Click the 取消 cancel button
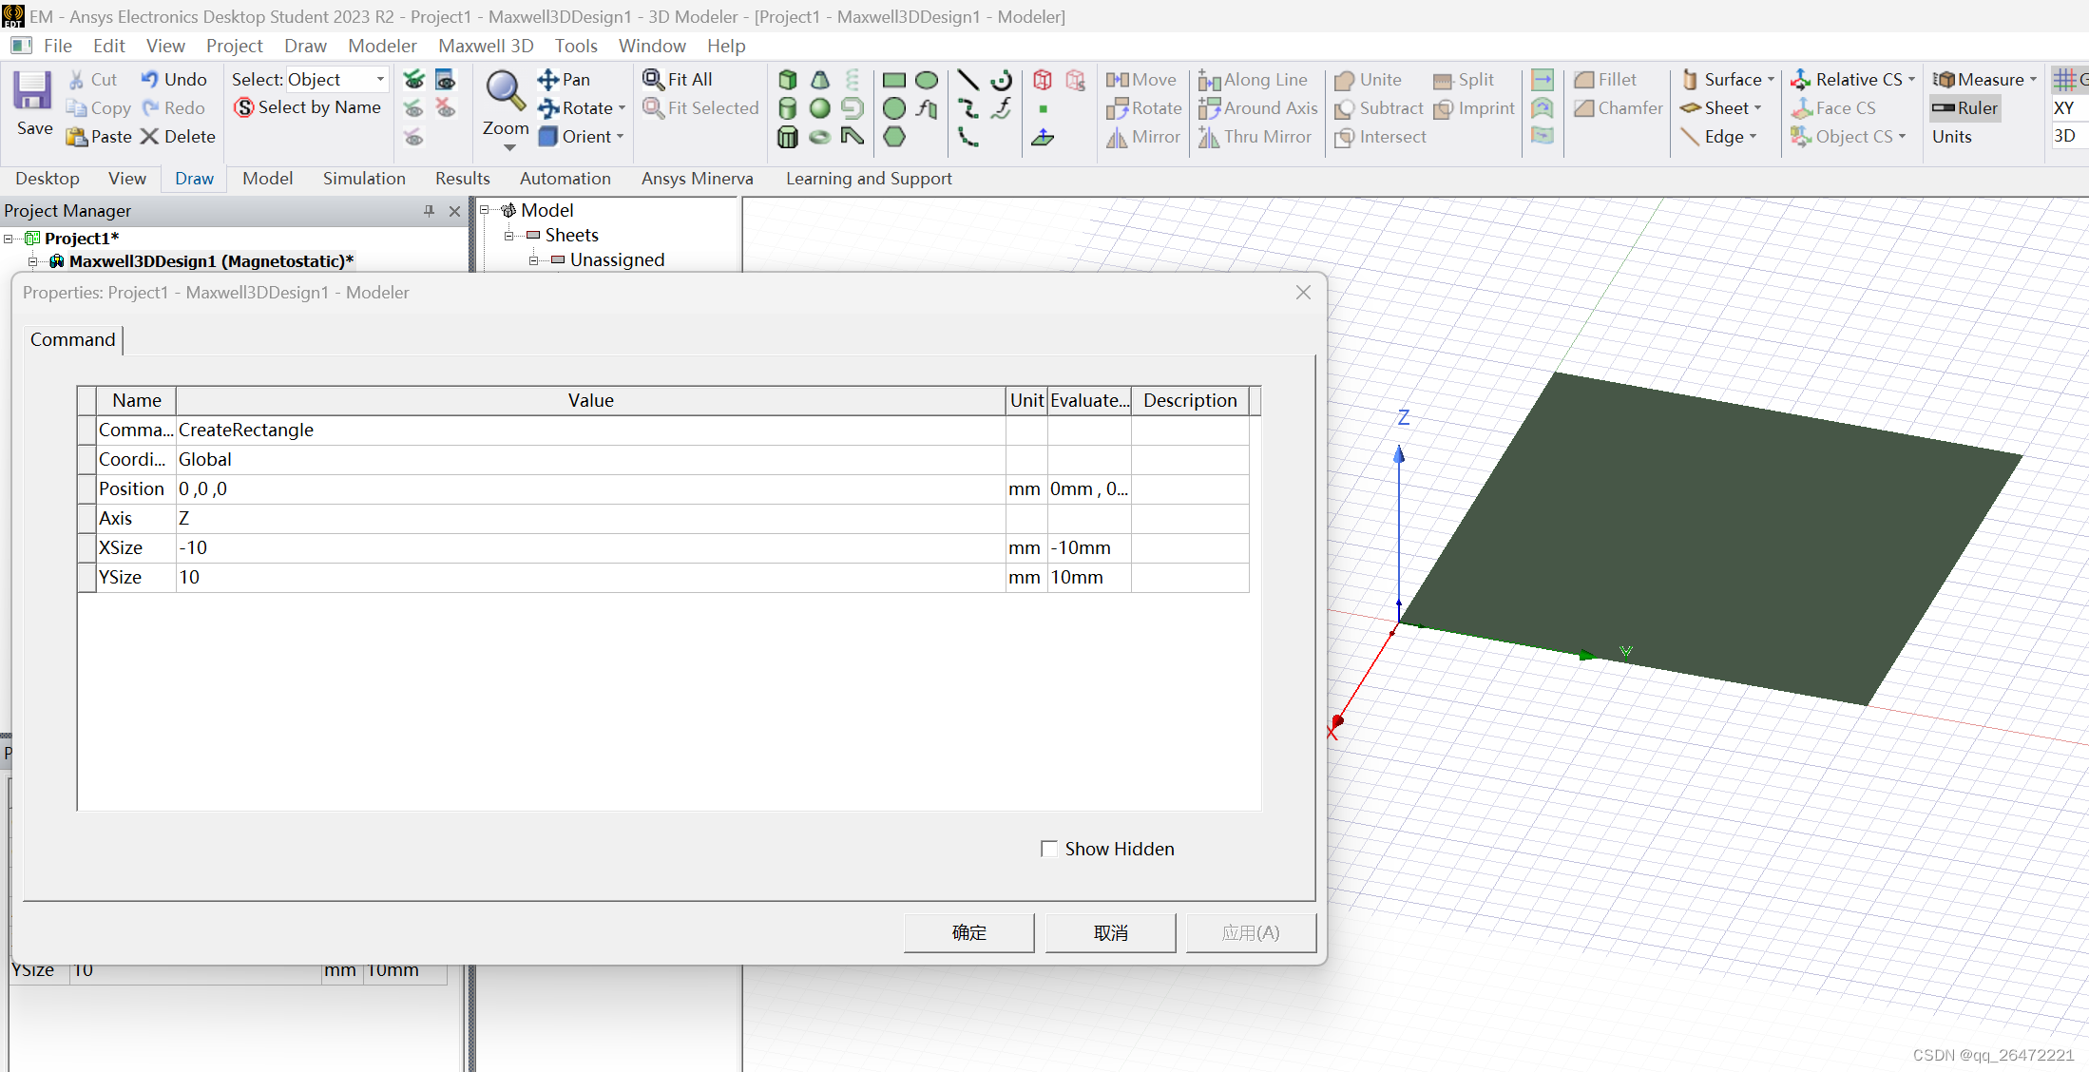This screenshot has width=2089, height=1072. pos(1110,932)
